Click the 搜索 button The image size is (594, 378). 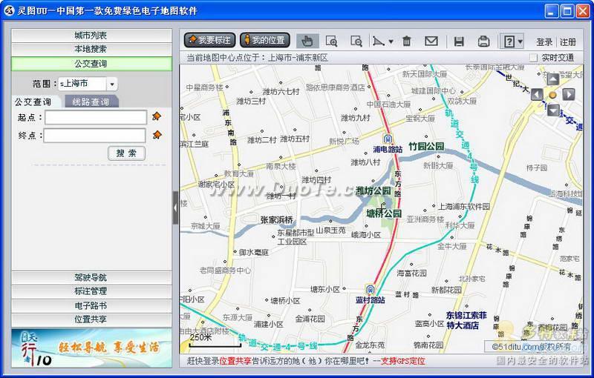126,153
